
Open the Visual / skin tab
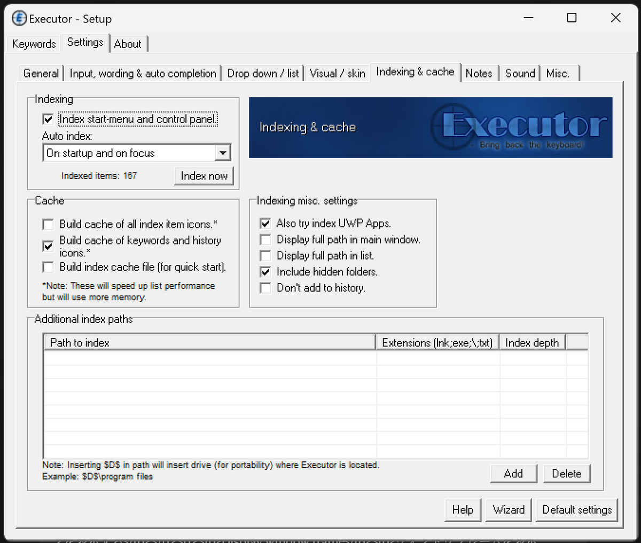(337, 73)
